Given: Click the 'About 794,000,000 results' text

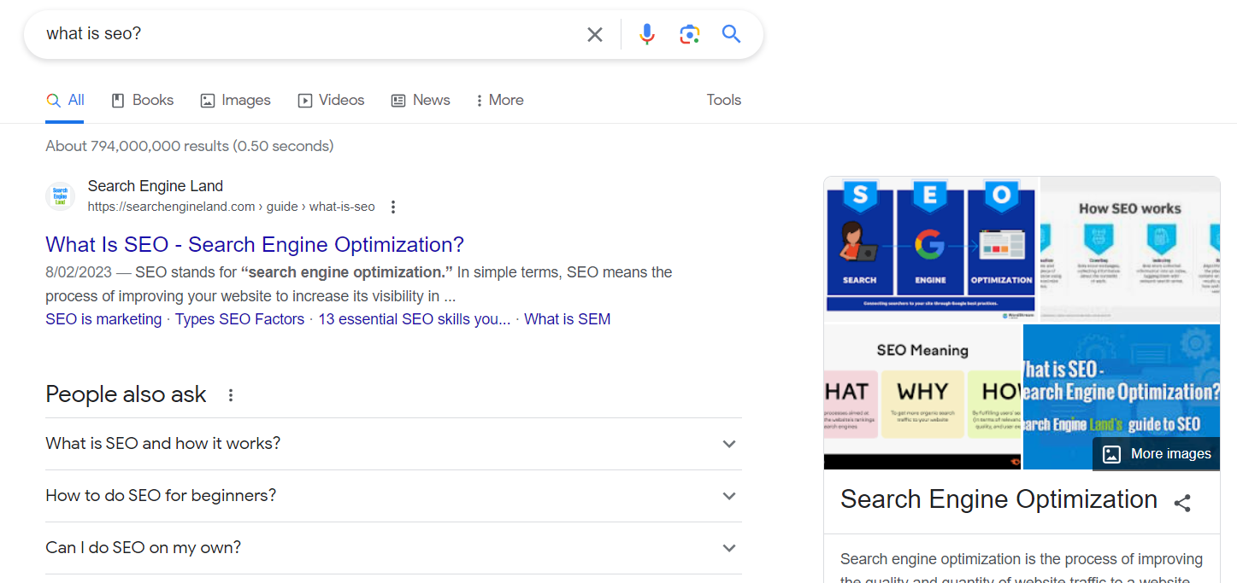Looking at the screenshot, I should (190, 146).
